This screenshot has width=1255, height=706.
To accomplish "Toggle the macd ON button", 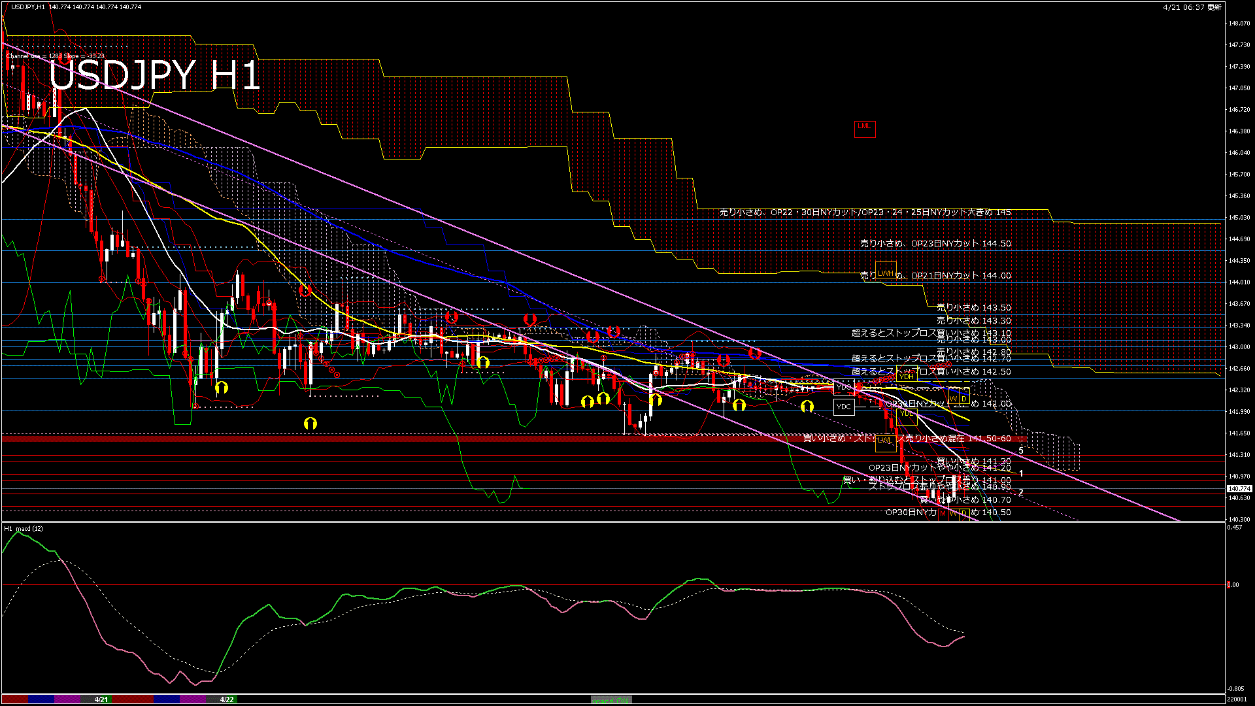I will (x=611, y=699).
